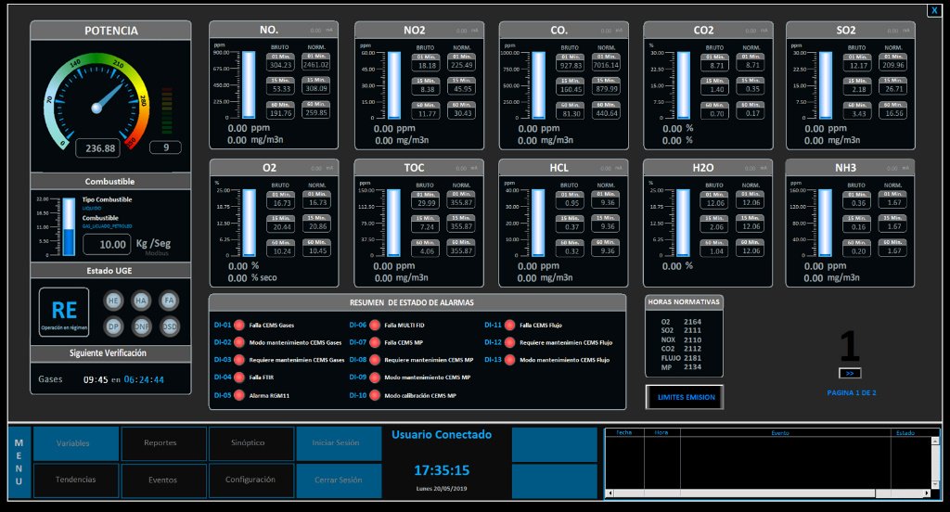Click the 17:35:15 clock display
950x512 pixels.
click(441, 470)
